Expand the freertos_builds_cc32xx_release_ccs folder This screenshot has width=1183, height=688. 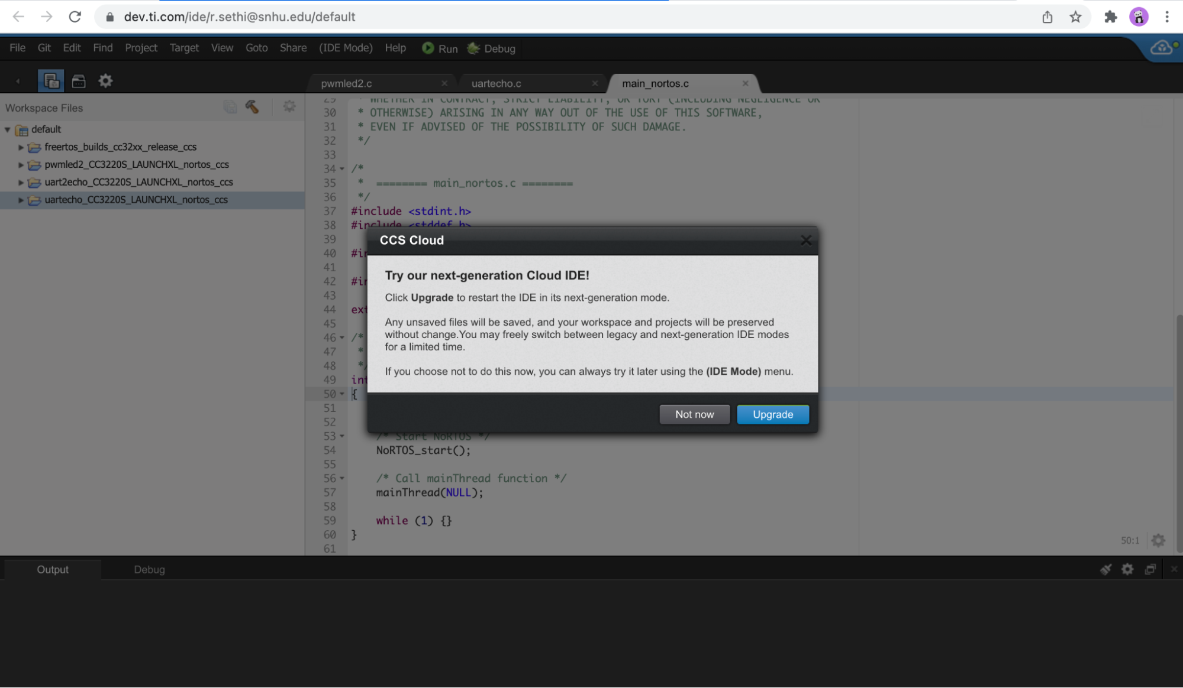coord(21,147)
